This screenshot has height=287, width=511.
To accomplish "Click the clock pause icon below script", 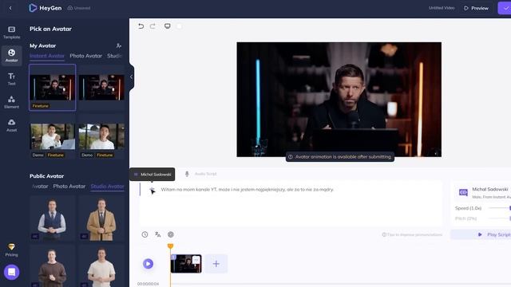I will (x=145, y=234).
